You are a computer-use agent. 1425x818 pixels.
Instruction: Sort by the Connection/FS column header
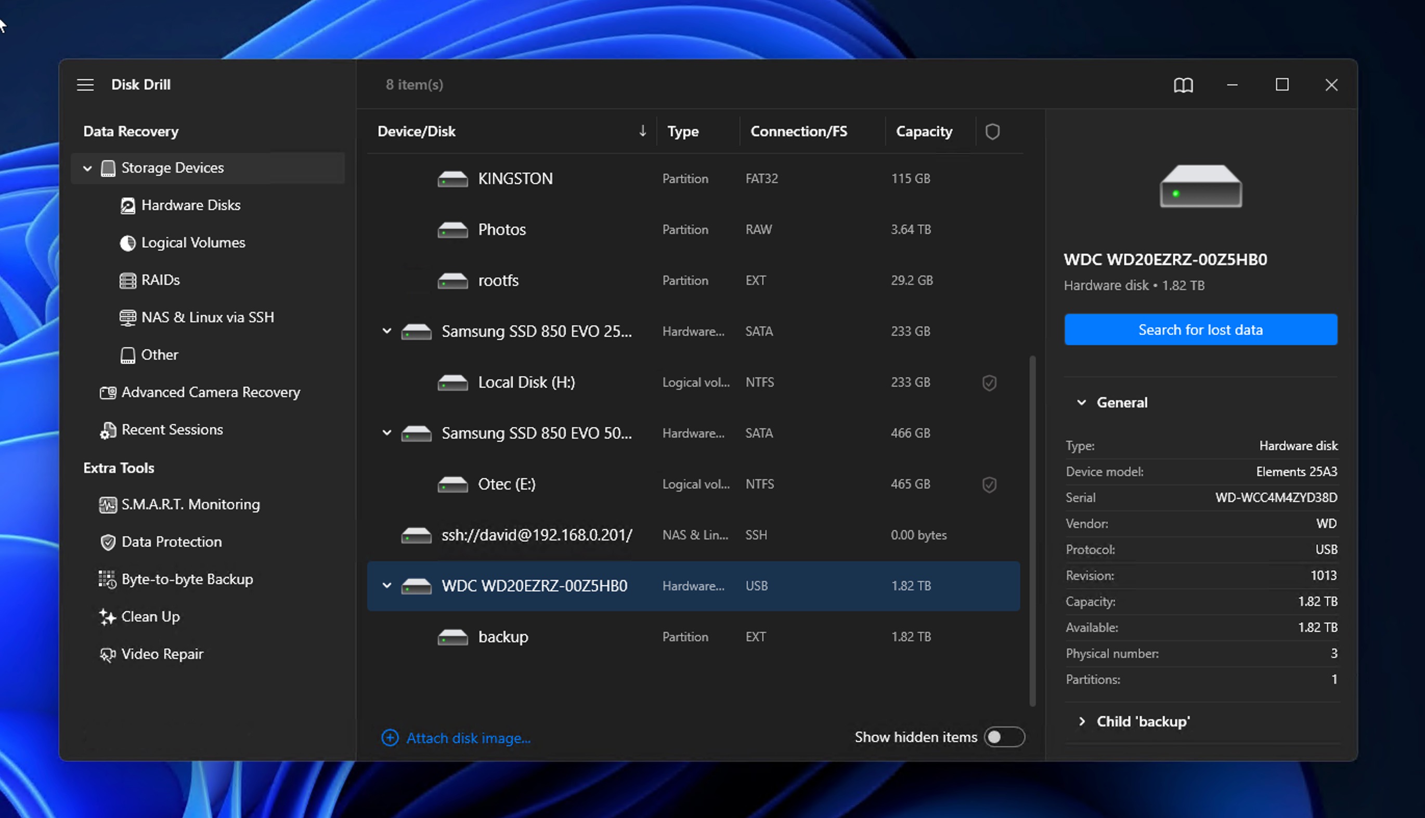point(798,131)
